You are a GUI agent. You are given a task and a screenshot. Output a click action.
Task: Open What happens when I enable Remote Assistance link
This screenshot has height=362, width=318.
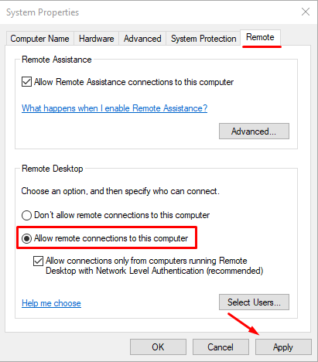[115, 108]
